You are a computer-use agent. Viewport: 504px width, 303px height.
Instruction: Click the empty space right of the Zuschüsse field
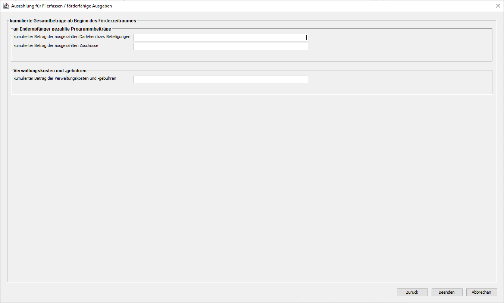tap(399, 47)
